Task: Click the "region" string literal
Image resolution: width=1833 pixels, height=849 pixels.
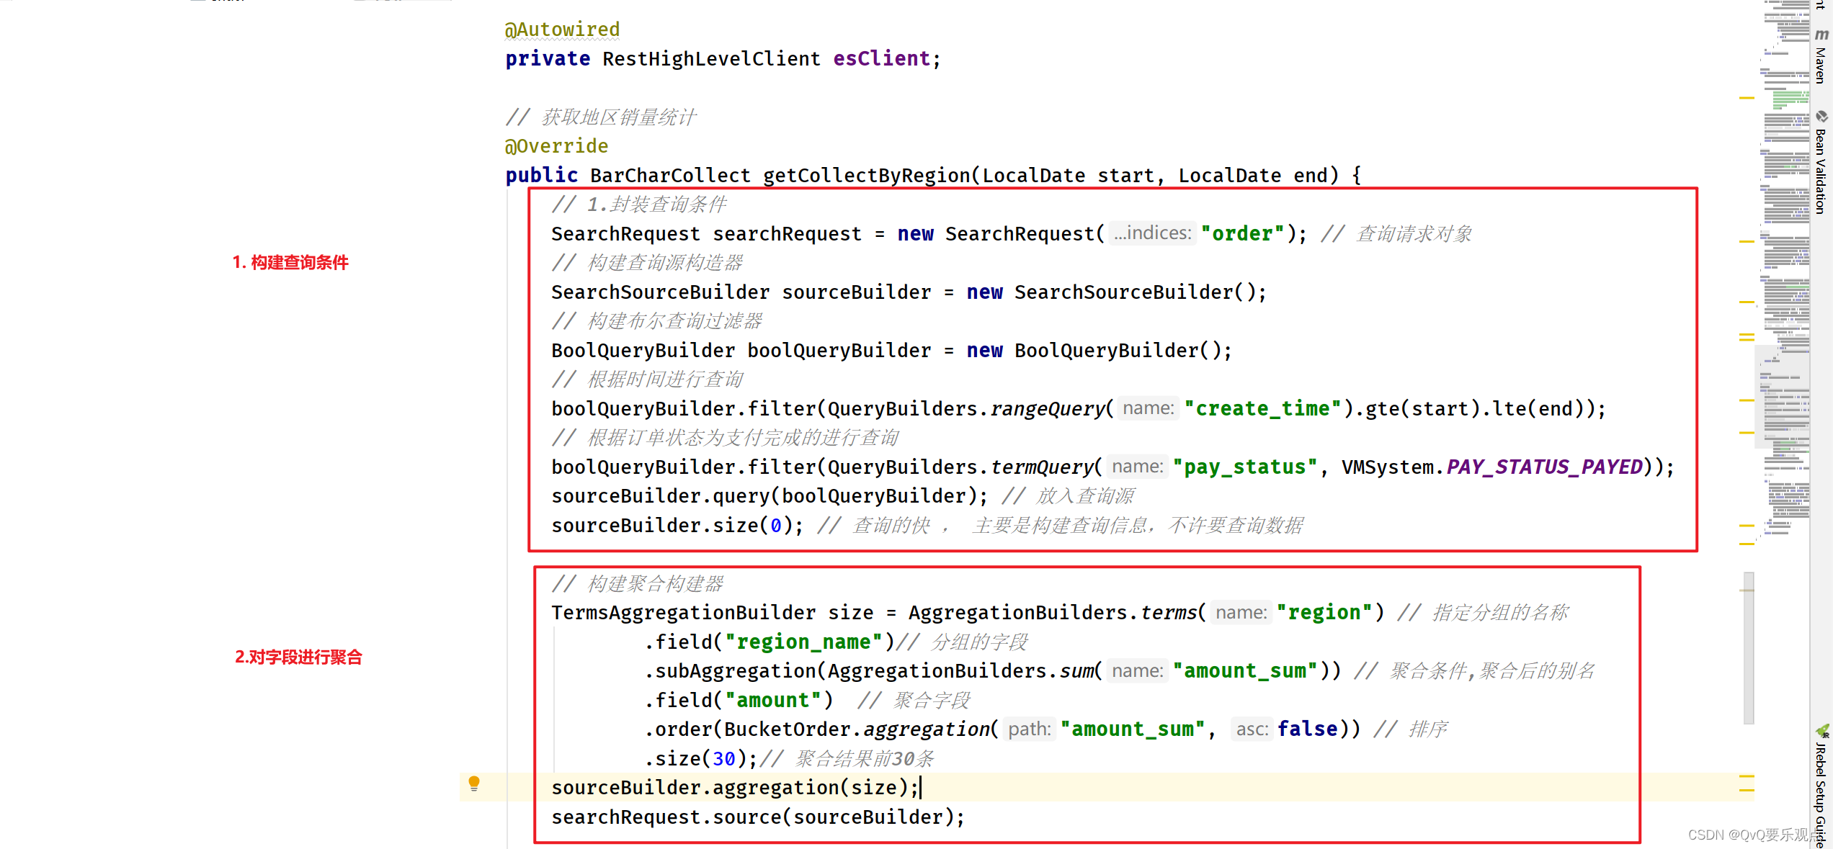Action: pyautogui.click(x=1324, y=612)
